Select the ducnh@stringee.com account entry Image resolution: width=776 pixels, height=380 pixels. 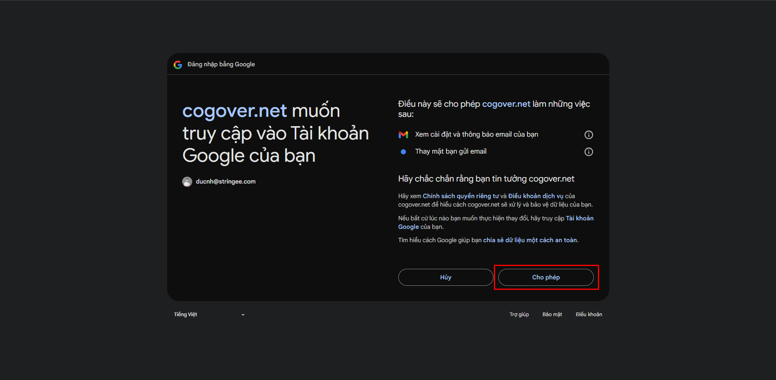pos(225,182)
